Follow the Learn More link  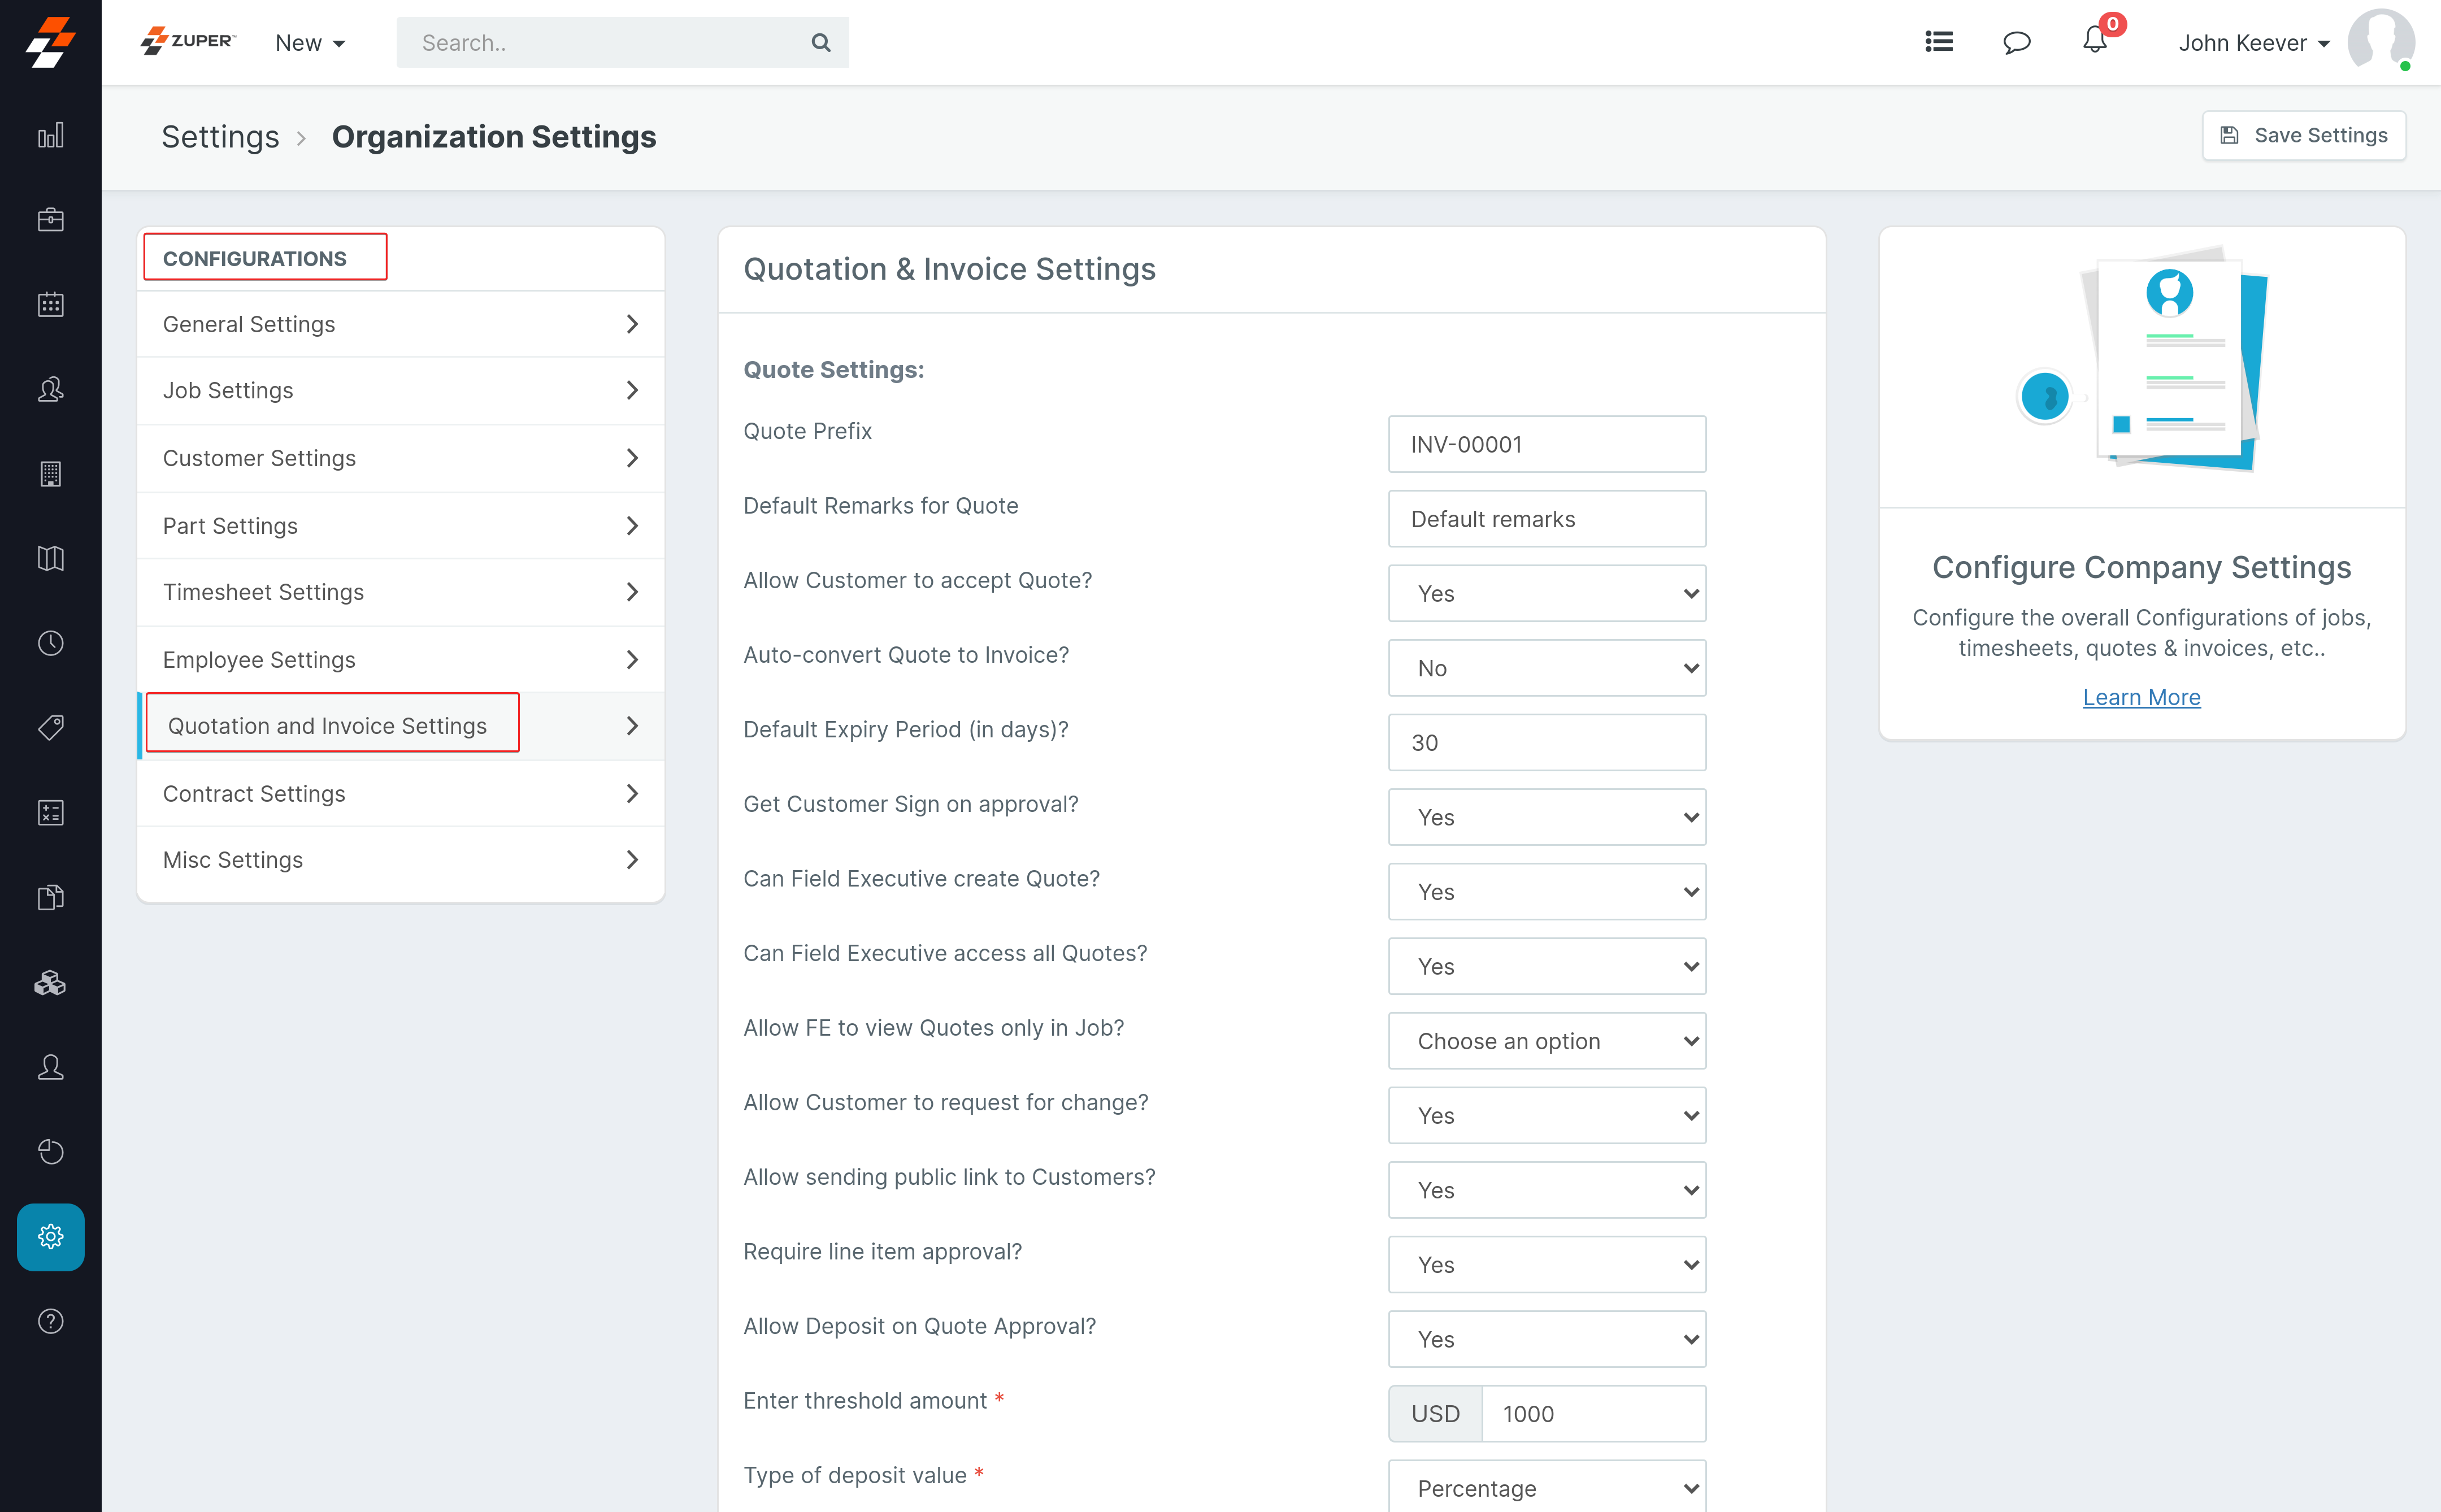(2141, 697)
